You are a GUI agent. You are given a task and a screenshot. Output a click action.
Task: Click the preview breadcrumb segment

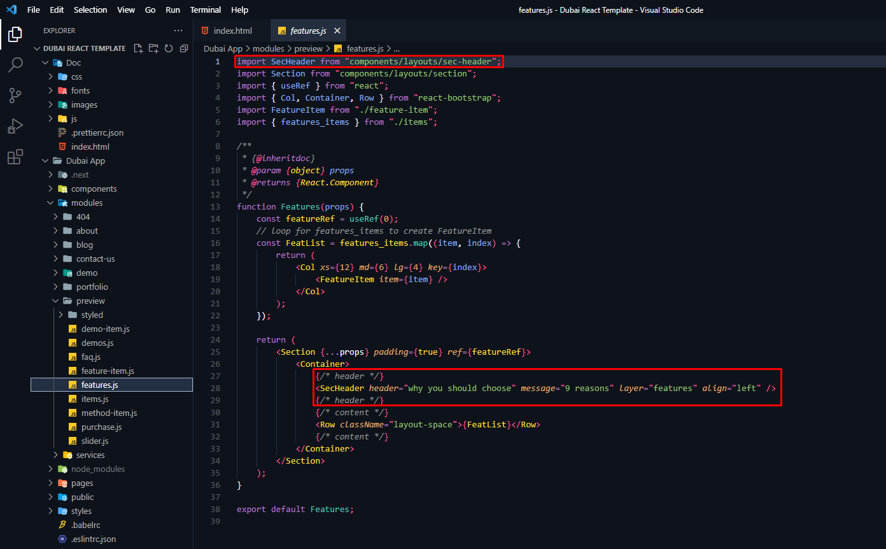[x=309, y=48]
